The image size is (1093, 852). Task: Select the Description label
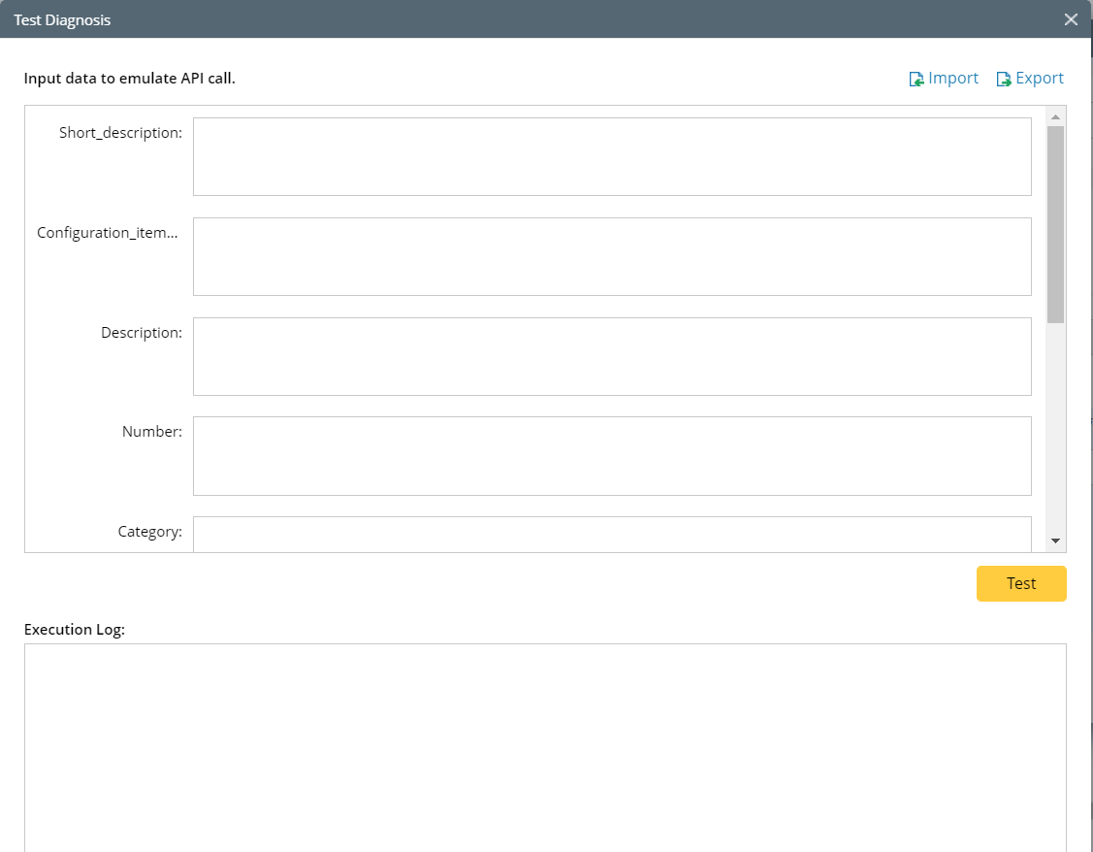(142, 333)
